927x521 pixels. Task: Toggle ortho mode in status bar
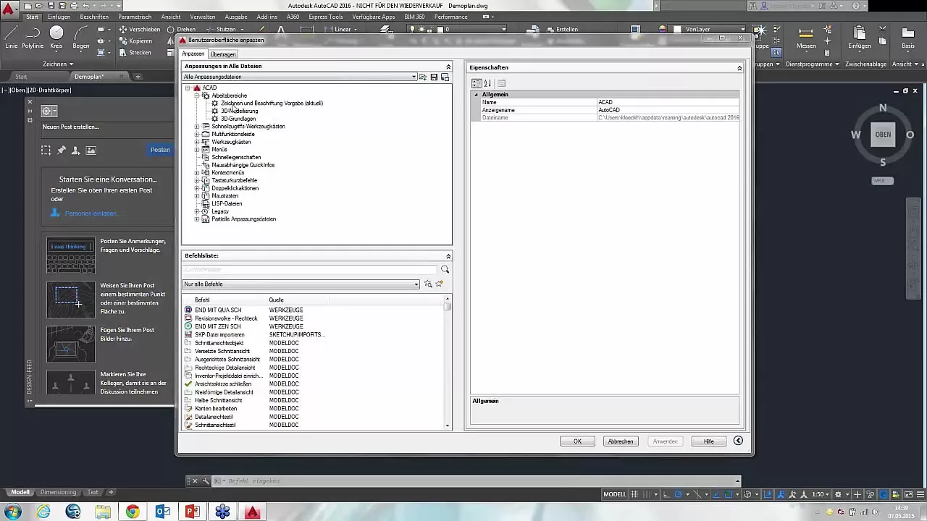(668, 494)
